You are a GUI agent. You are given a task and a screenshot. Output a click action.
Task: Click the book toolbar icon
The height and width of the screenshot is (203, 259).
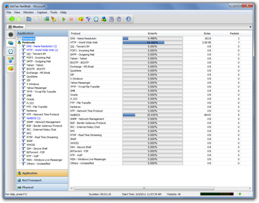coord(111,19)
